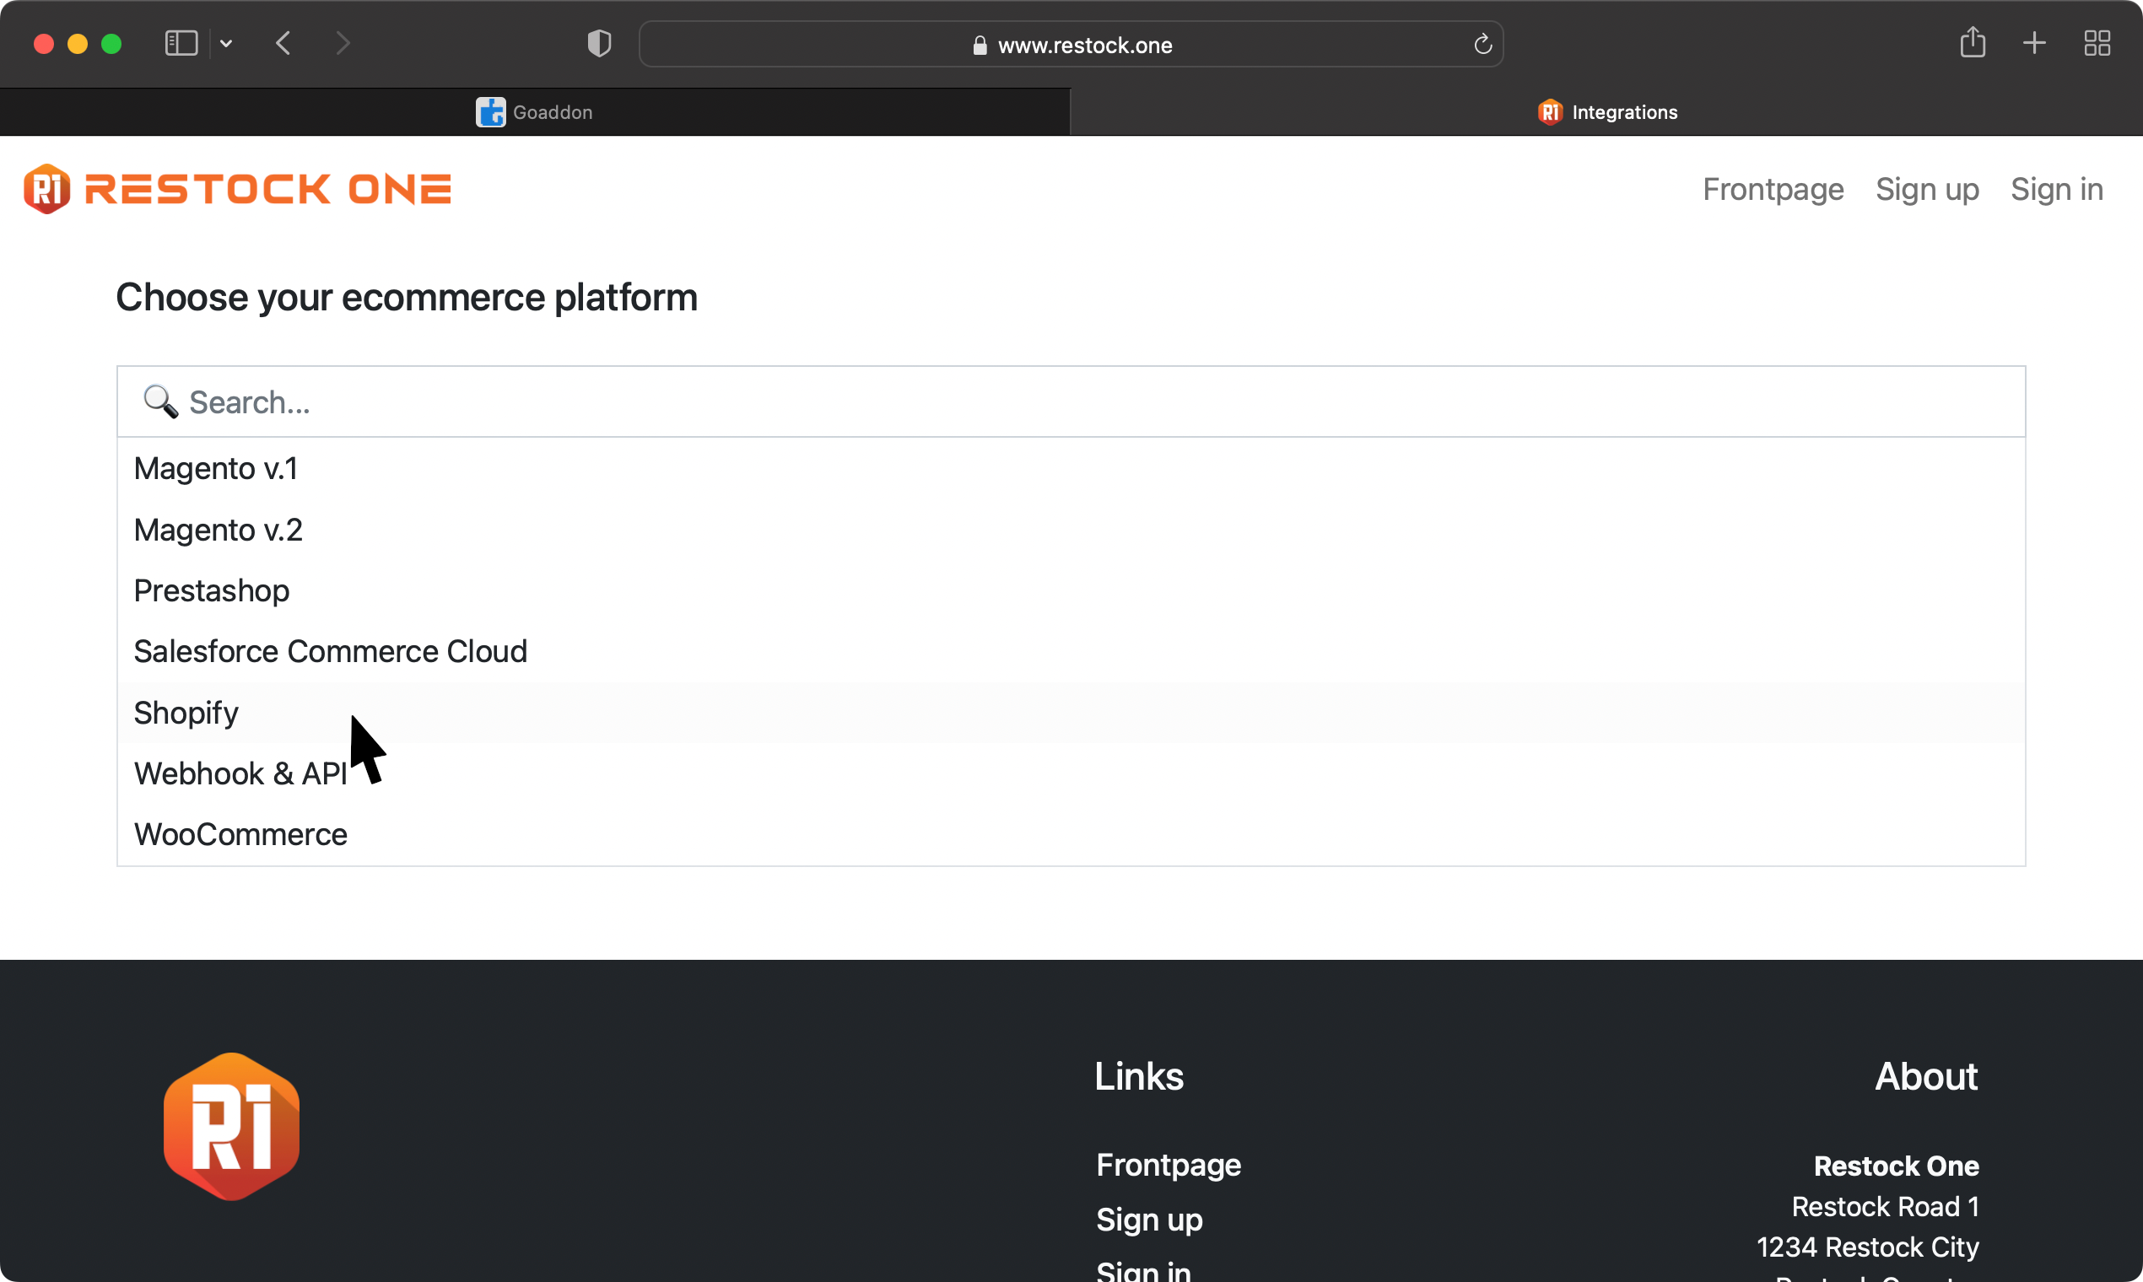Viewport: 2143px width, 1282px height.
Task: Expand the sidebar options chevron dropdown
Action: pos(226,43)
